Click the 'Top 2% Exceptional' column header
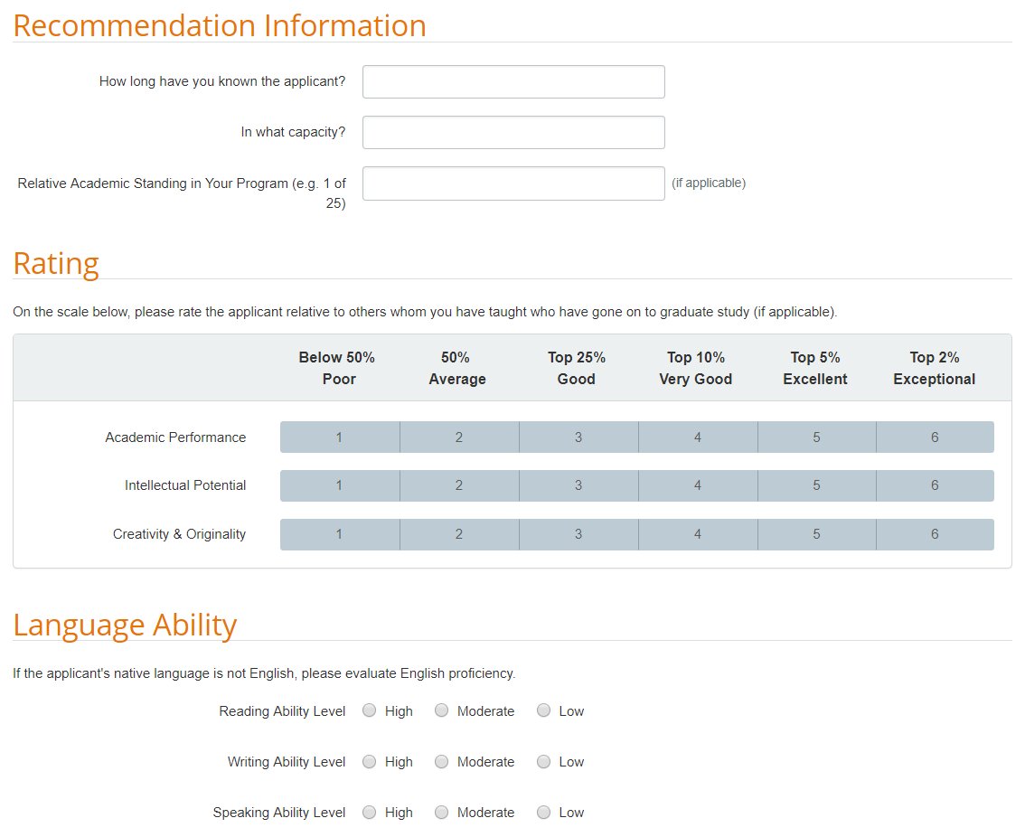 pos(934,368)
